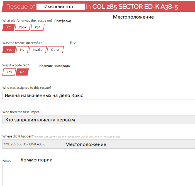Viewport: 195px width, 186px height.
Task: Set code red to Yes
Action: [9, 72]
